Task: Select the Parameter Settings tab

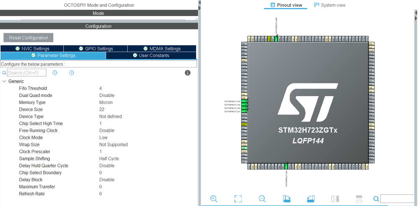Action: point(53,55)
